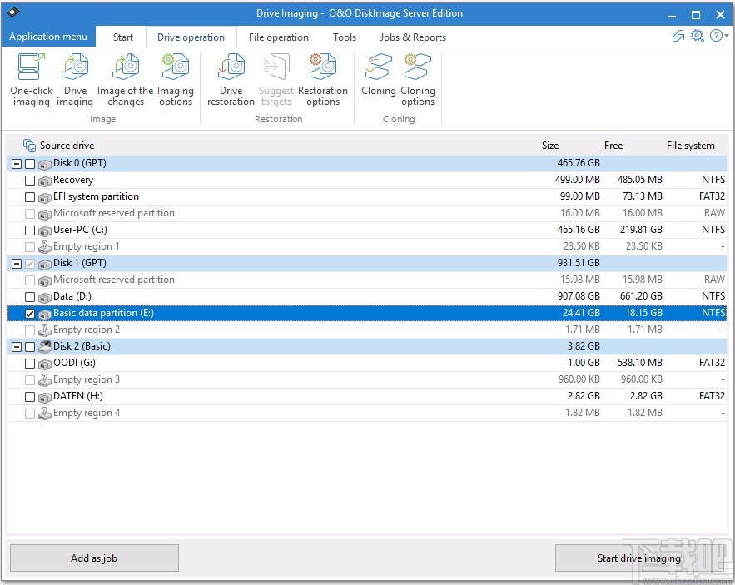735x585 pixels.
Task: Check the Data (D:) partition checkbox
Action: 30,296
